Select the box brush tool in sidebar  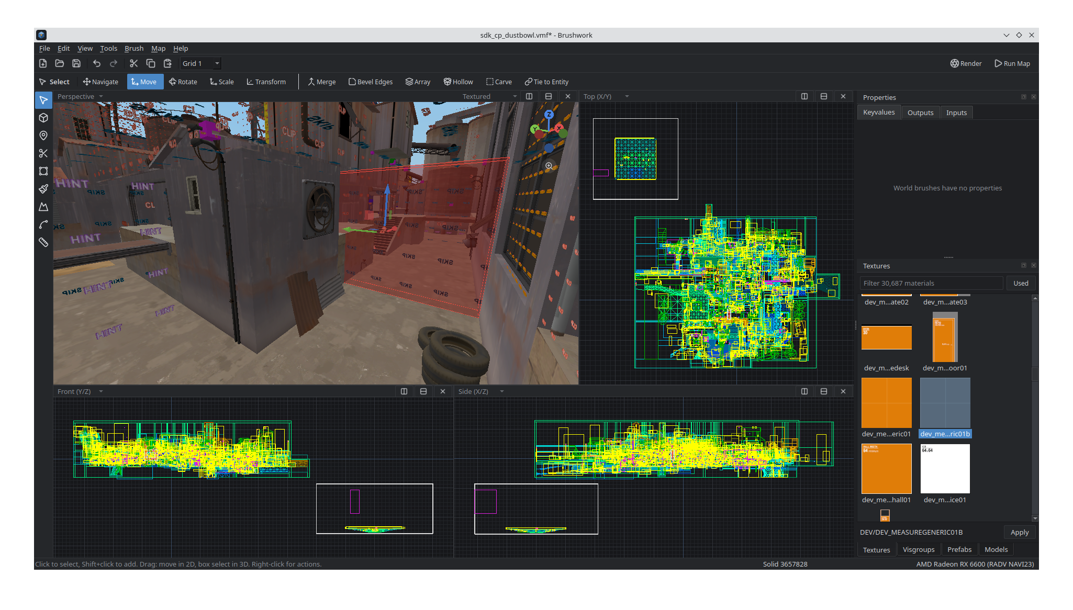pyautogui.click(x=43, y=118)
